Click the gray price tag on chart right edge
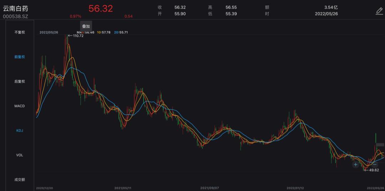 [x=380, y=145]
